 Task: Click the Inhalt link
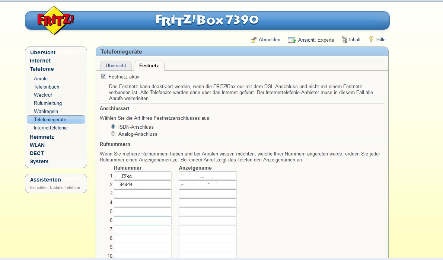coord(355,39)
